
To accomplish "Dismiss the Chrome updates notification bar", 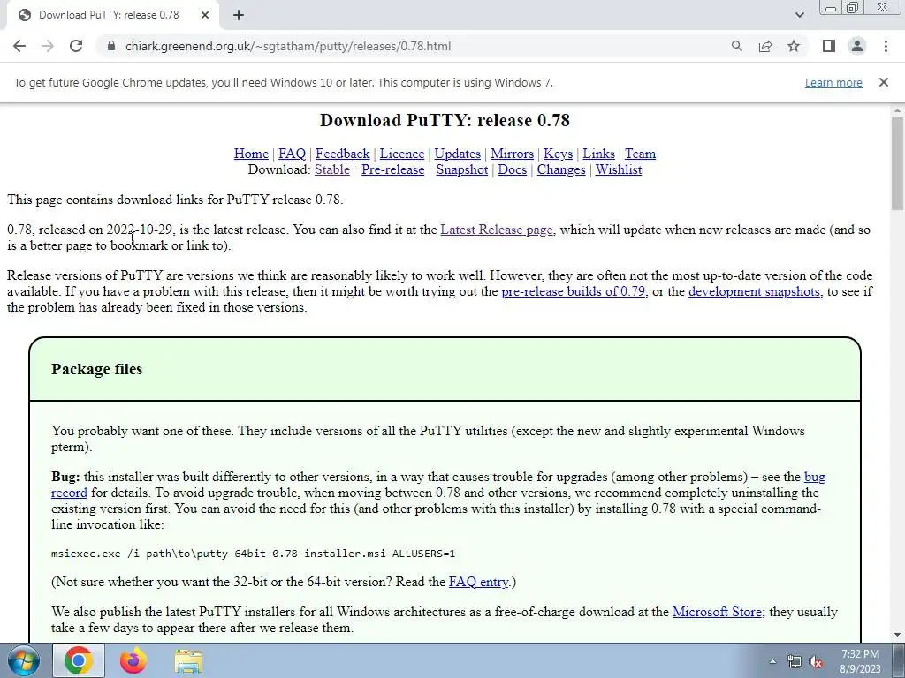I will pyautogui.click(x=884, y=82).
